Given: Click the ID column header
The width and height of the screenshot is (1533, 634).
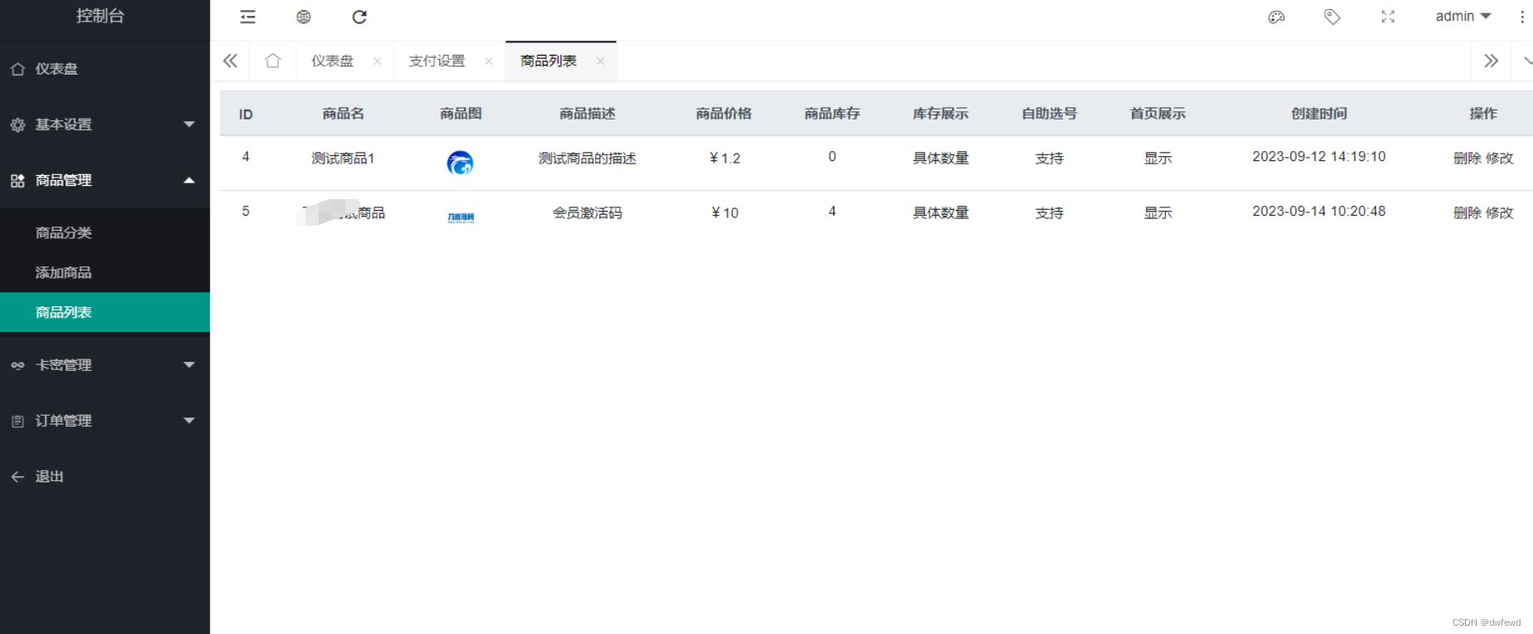Looking at the screenshot, I should [x=246, y=114].
